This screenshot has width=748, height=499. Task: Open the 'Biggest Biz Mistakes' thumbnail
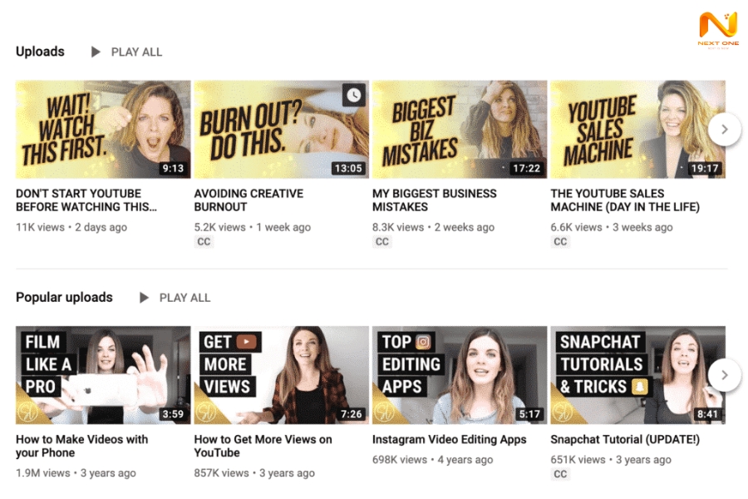(x=460, y=130)
